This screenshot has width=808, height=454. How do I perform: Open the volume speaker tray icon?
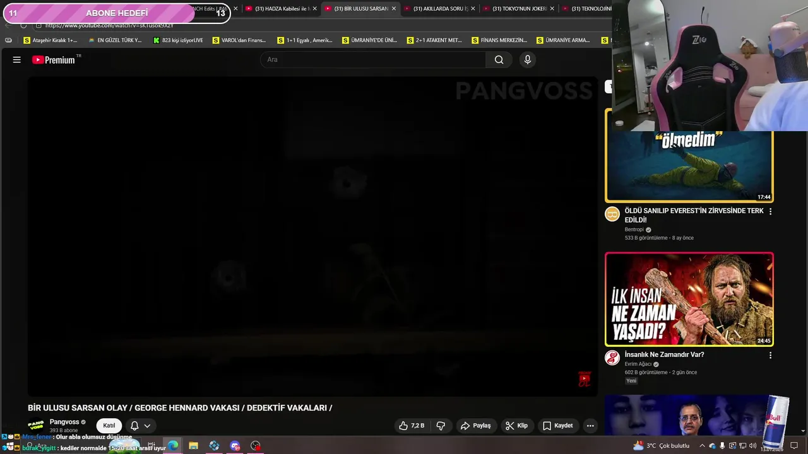[752, 446]
